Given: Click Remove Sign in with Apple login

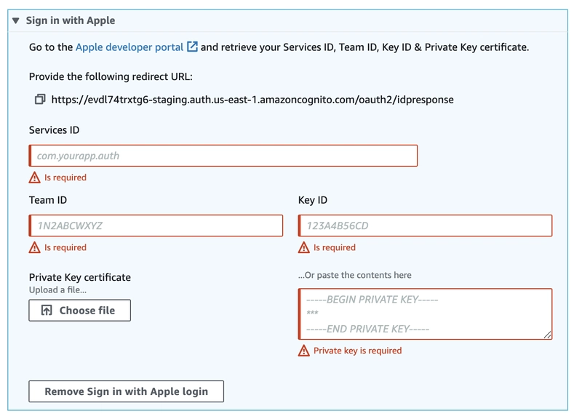Looking at the screenshot, I should [x=126, y=391].
